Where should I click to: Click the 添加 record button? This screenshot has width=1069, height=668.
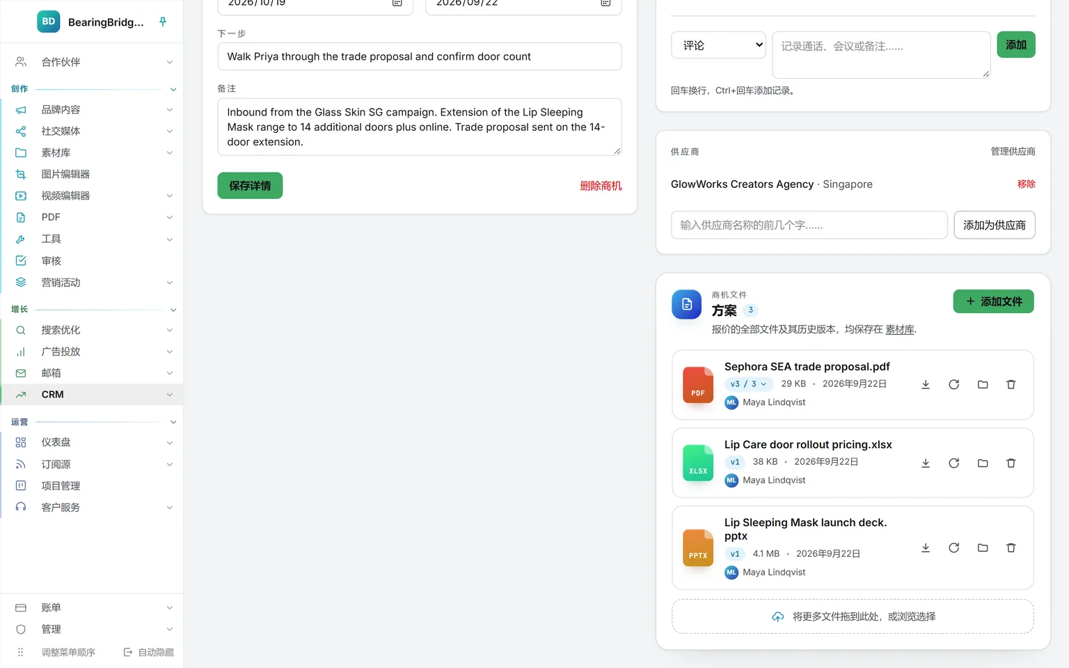[x=1016, y=45]
